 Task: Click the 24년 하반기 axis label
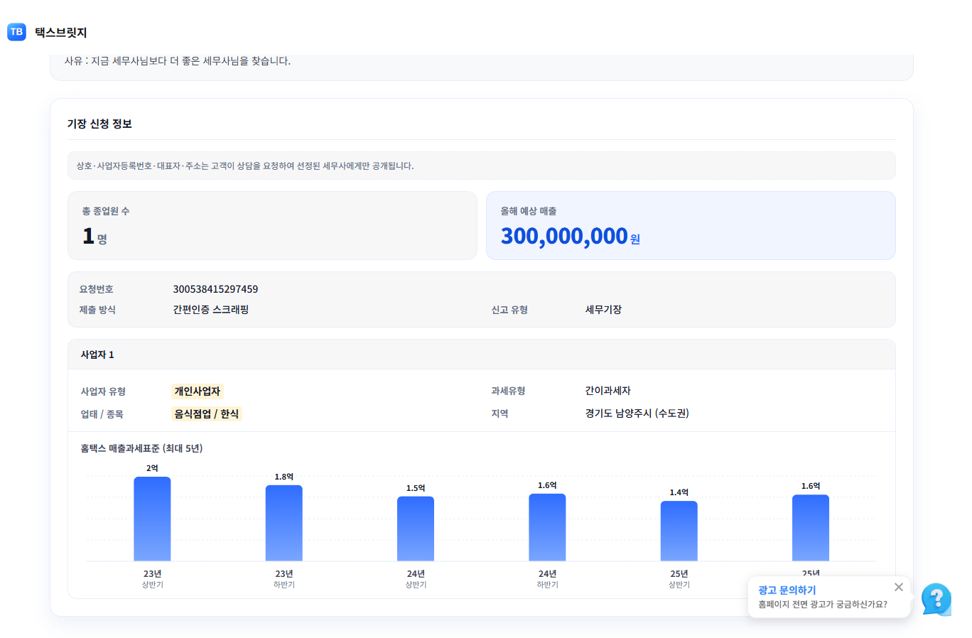547,579
